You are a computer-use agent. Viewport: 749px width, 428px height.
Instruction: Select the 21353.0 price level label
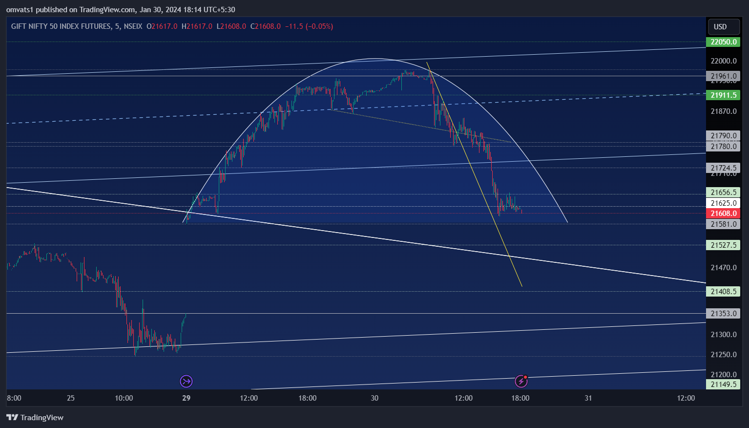click(x=723, y=314)
